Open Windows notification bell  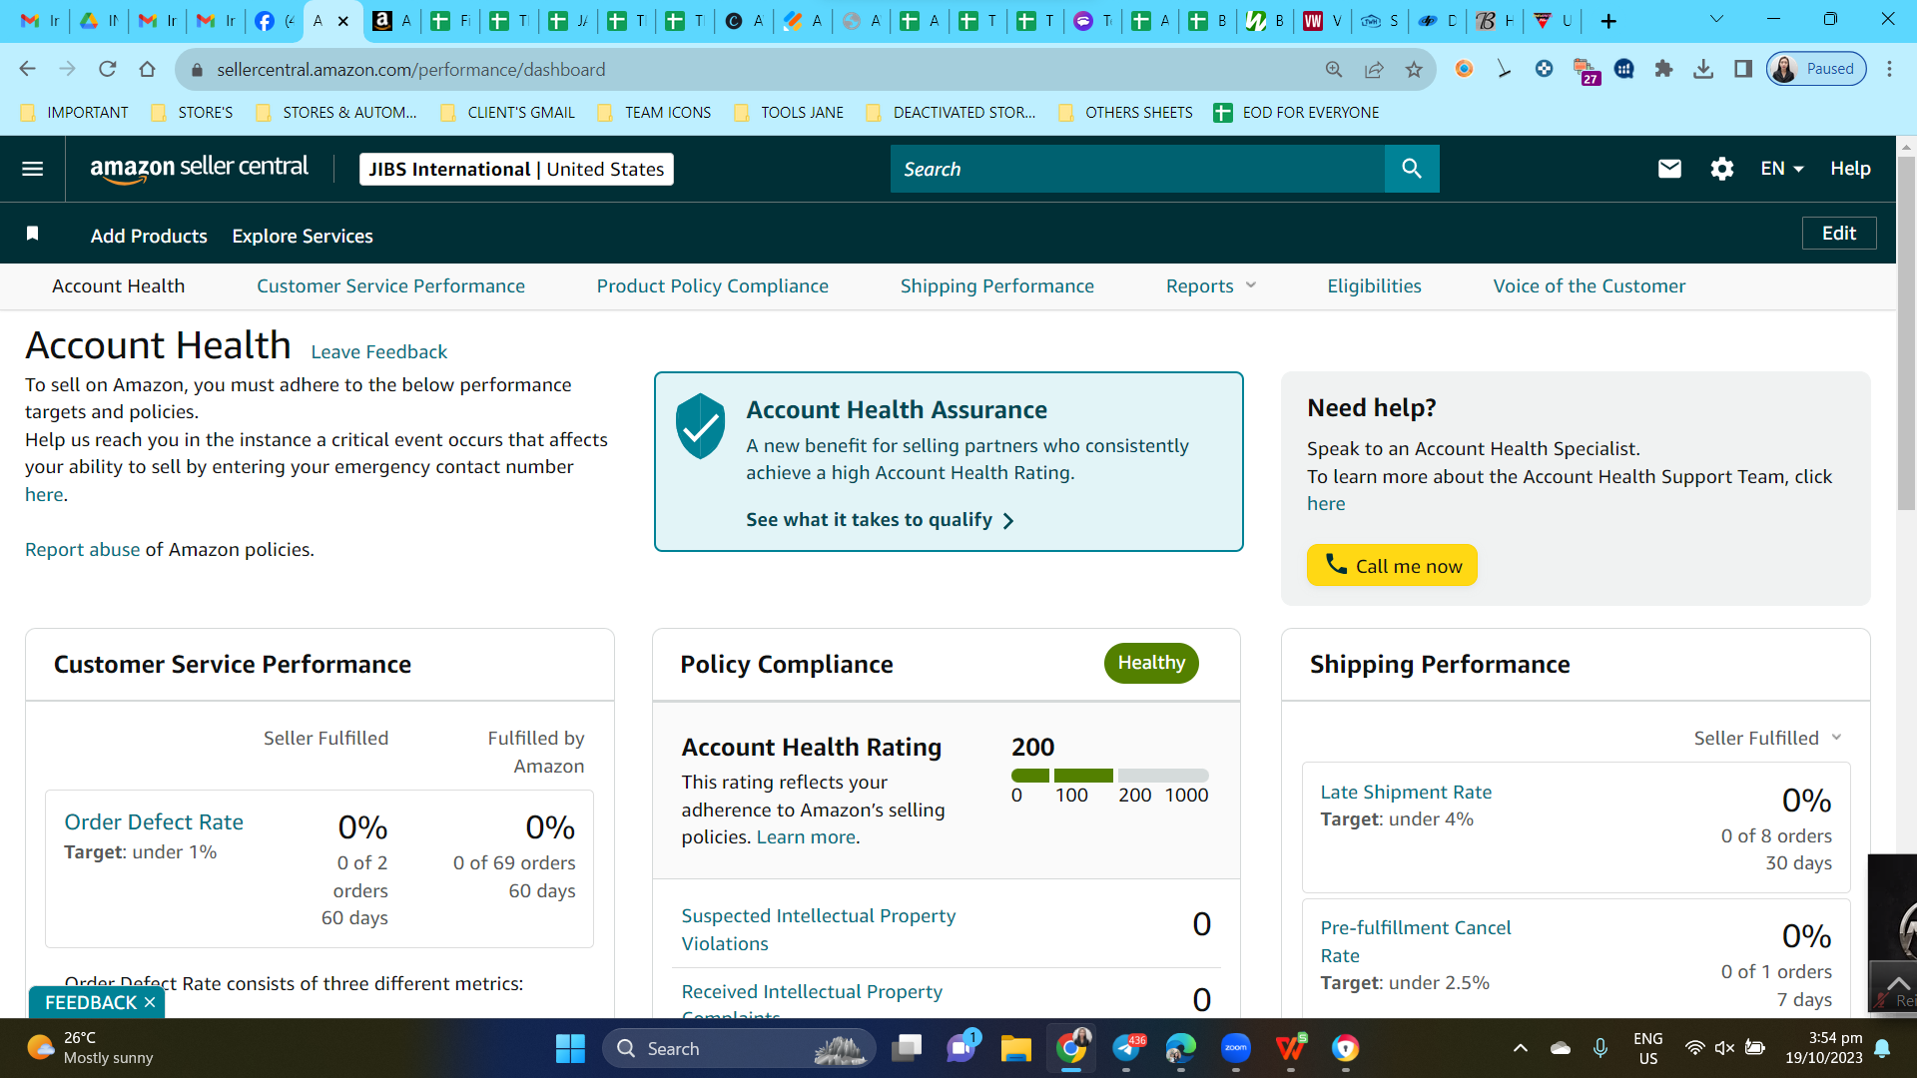[x=1882, y=1048]
